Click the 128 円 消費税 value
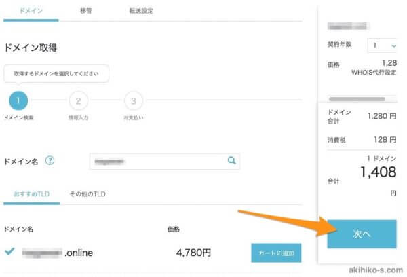This screenshot has height=277, width=407. pos(385,140)
